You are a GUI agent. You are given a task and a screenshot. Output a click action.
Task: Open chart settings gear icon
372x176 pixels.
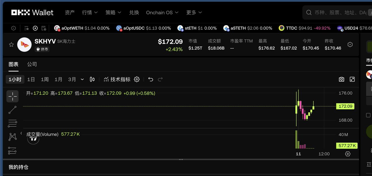(x=137, y=79)
